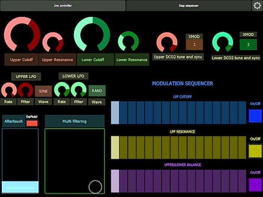Switch to the Step sequencer tab
Screen dimensions: 263x197
(x=189, y=6)
